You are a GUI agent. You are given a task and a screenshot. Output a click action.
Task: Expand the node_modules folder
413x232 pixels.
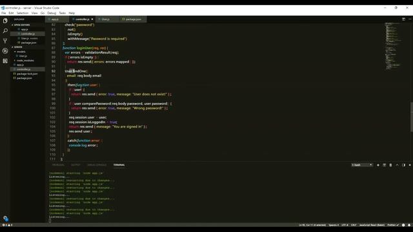point(25,61)
